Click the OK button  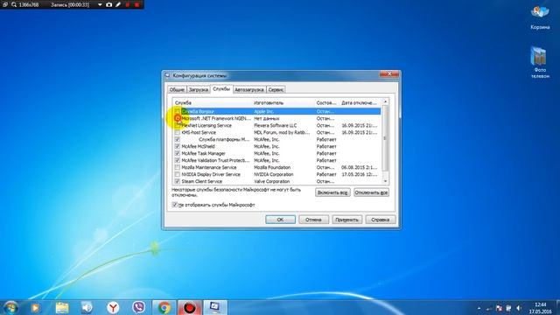[280, 220]
